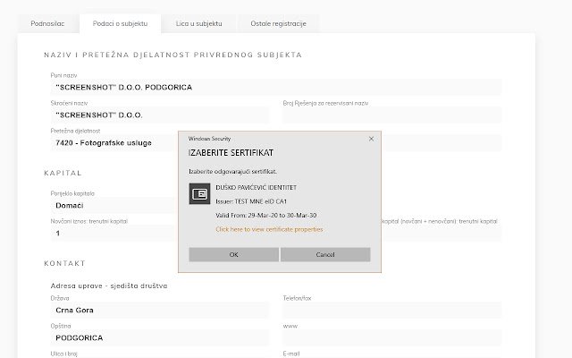Click the Opština field showing PODGORICA
This screenshot has height=358, width=572.
[160, 338]
